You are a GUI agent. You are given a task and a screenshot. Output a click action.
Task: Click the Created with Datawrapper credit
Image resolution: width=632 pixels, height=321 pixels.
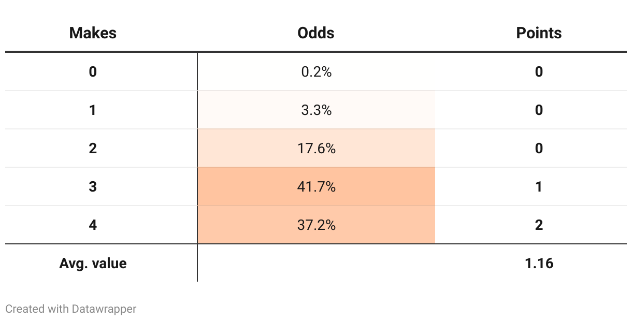71,309
